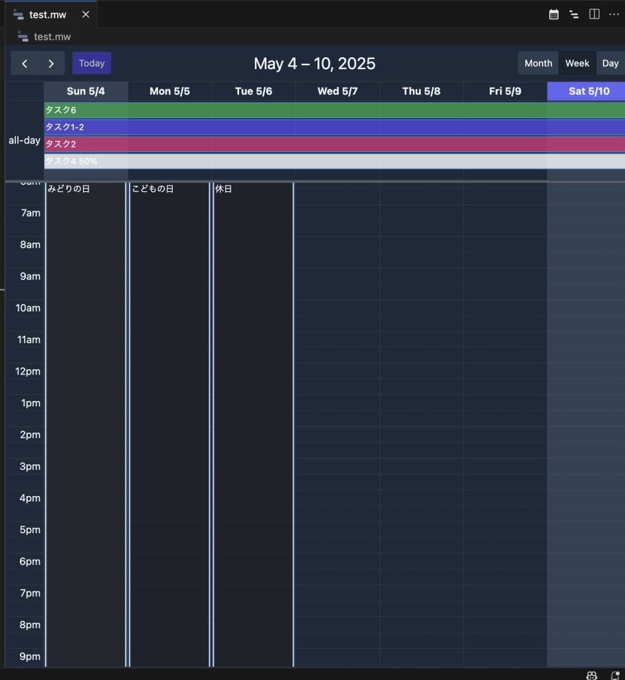
Task: Select the タスク4 50% event bar
Action: 332,161
